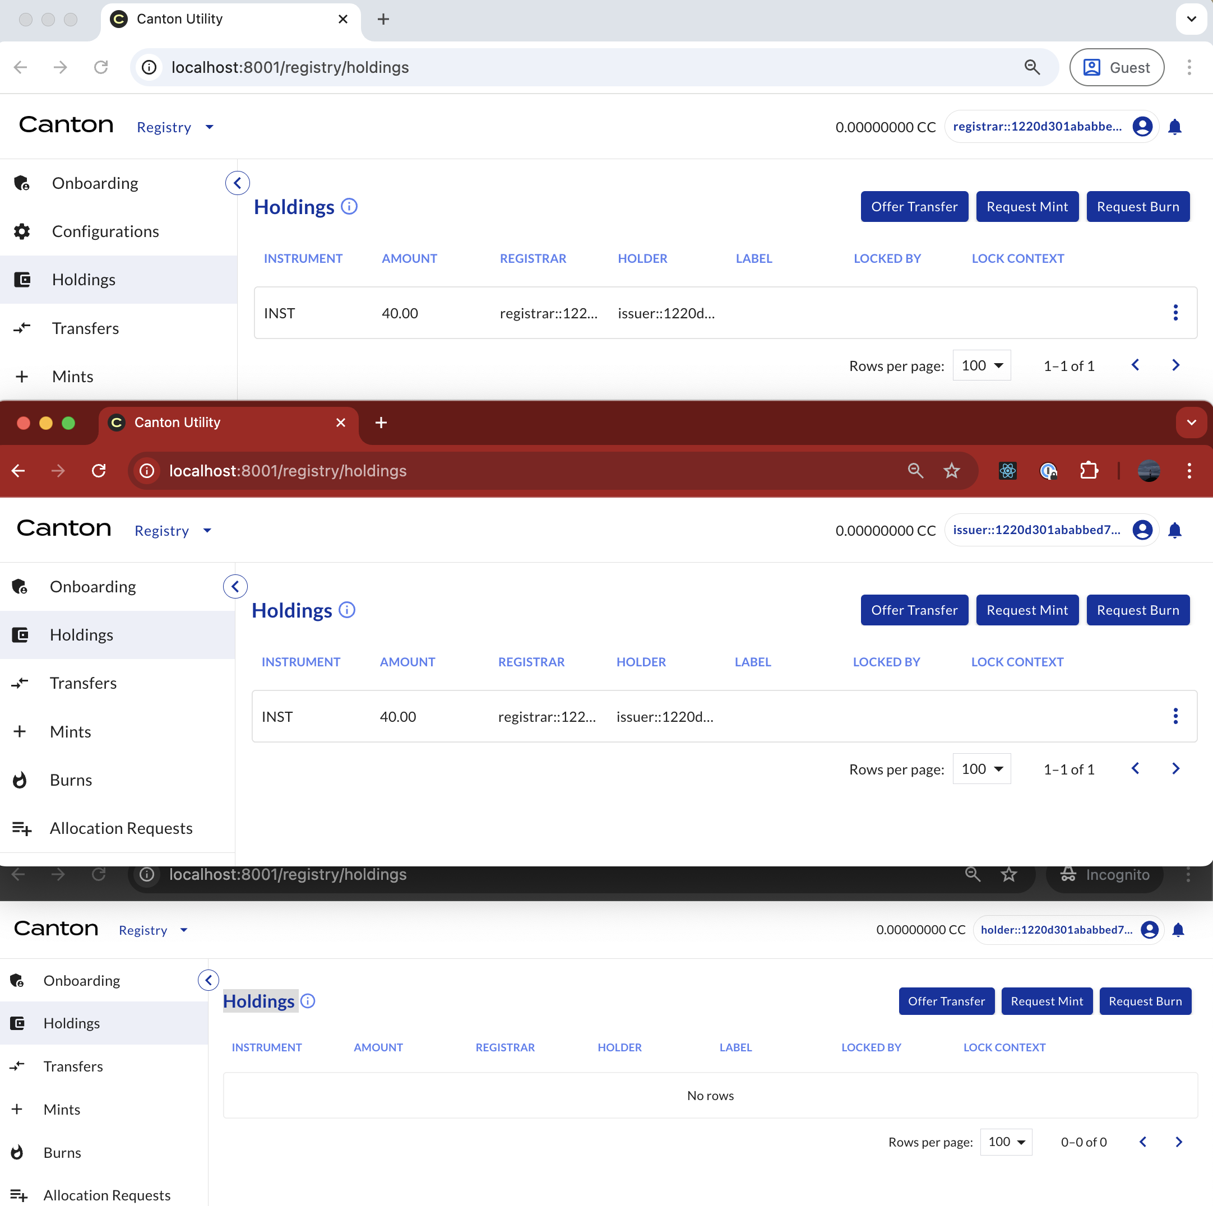Open Configurations in registrar sidebar
The width and height of the screenshot is (1213, 1206).
pyautogui.click(x=105, y=231)
